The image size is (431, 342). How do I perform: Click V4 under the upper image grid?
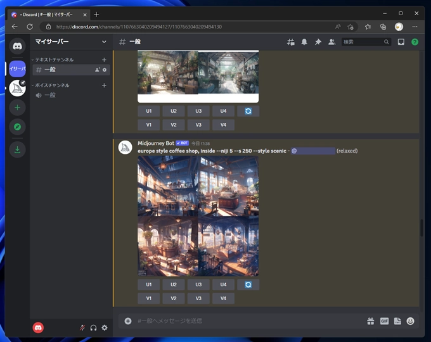coord(223,125)
